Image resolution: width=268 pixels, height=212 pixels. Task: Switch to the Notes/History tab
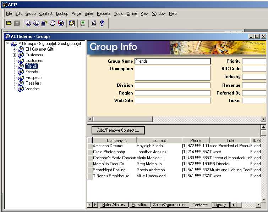pos(114,205)
